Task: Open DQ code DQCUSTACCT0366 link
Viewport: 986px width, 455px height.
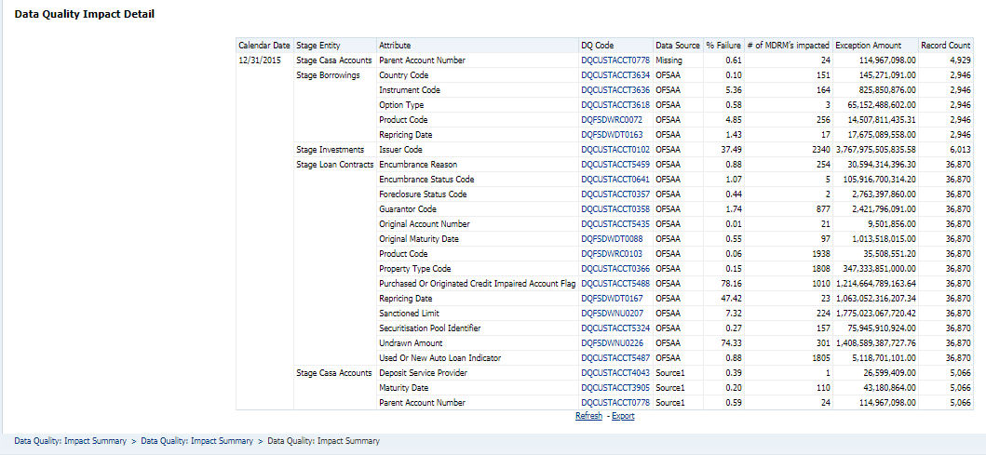Action: click(615, 268)
